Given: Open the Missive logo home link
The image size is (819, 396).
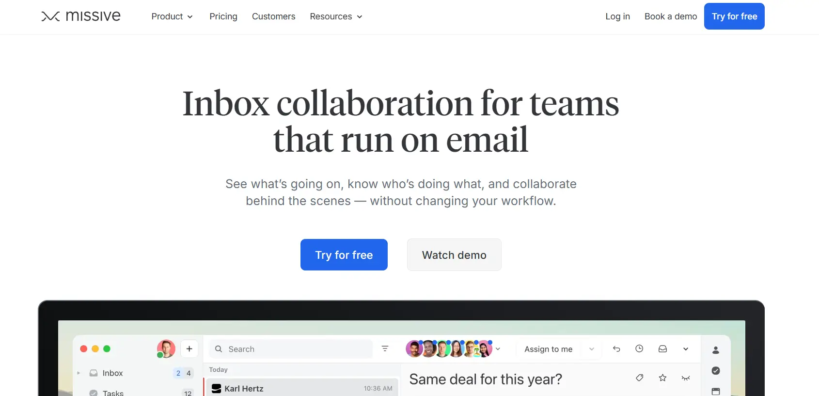Looking at the screenshot, I should (x=81, y=16).
